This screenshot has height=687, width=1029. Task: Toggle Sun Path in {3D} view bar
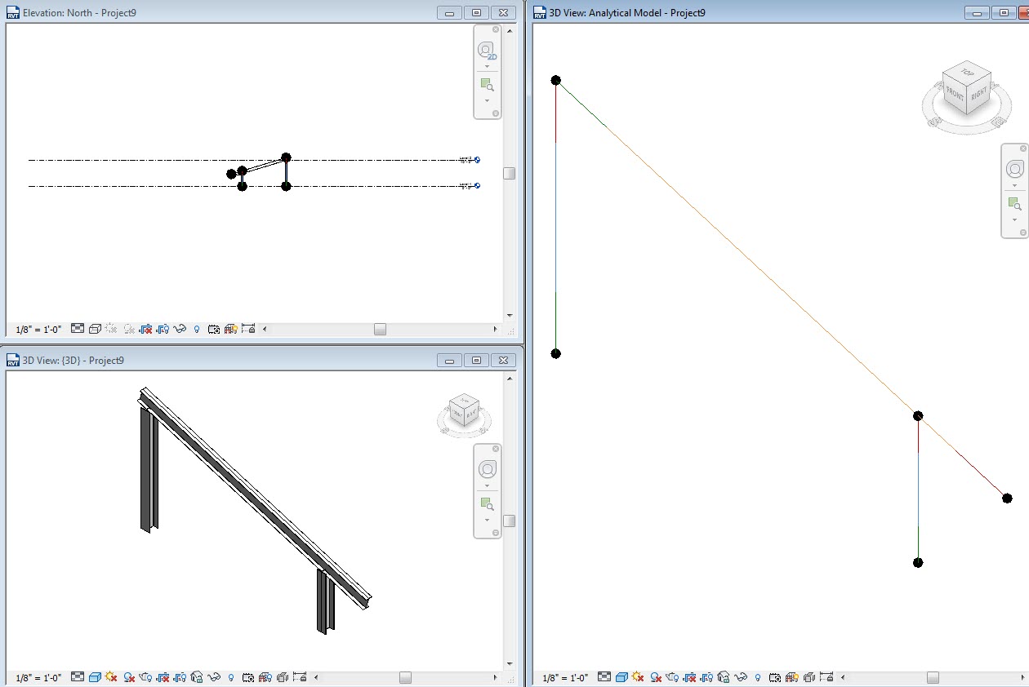tap(111, 677)
